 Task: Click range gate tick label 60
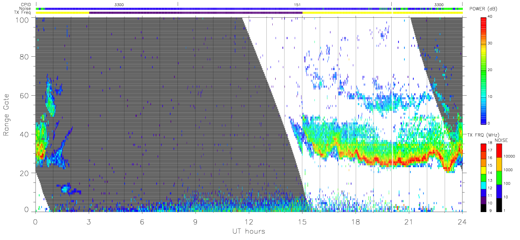pyautogui.click(x=24, y=95)
